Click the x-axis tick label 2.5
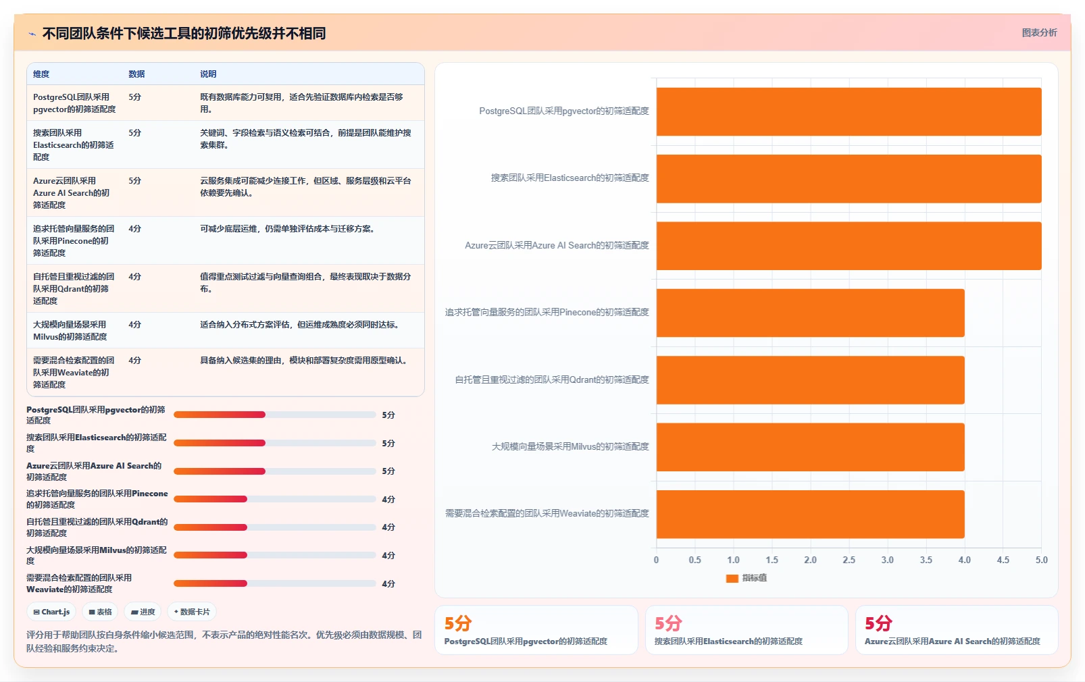This screenshot has width=1085, height=682. pyautogui.click(x=849, y=560)
